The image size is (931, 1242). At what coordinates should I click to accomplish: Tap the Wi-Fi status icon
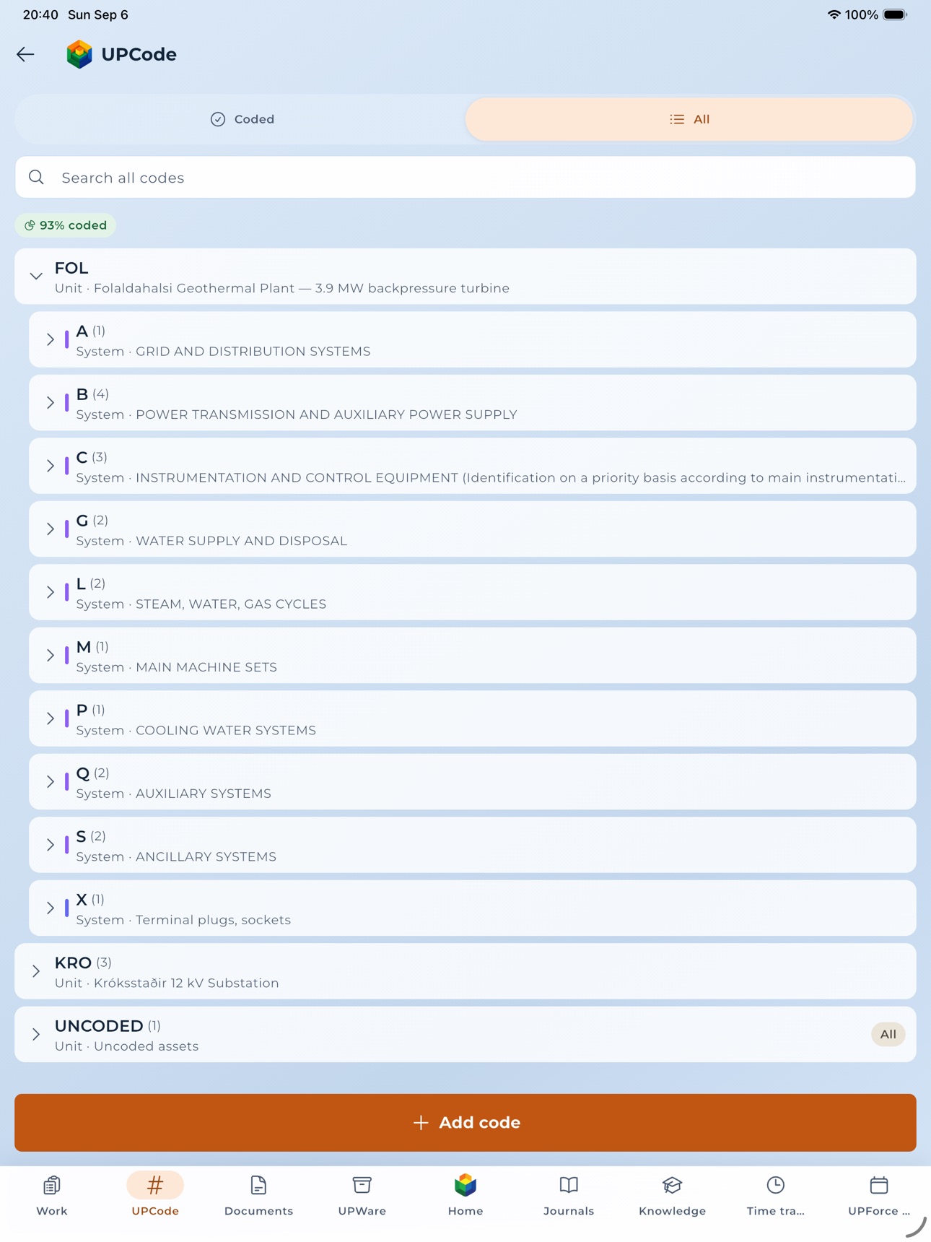(834, 14)
